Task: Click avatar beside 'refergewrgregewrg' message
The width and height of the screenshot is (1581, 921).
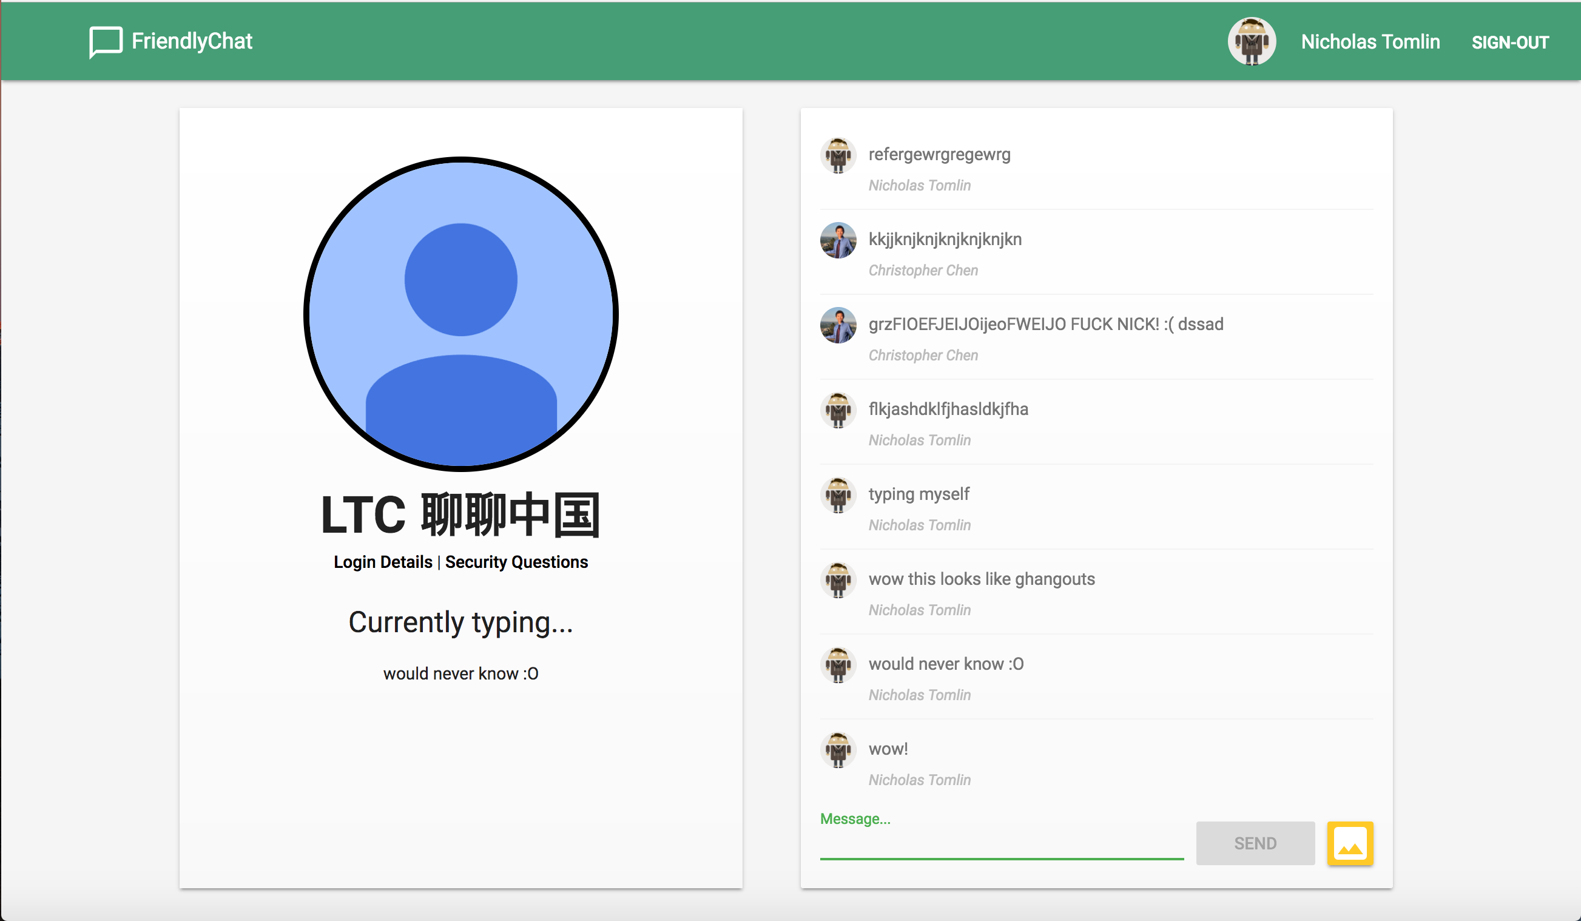Action: [838, 155]
